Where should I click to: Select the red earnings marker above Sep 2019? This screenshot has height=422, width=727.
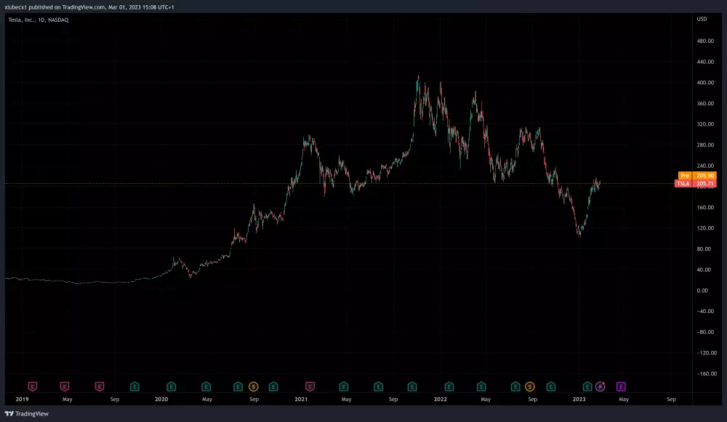[100, 386]
